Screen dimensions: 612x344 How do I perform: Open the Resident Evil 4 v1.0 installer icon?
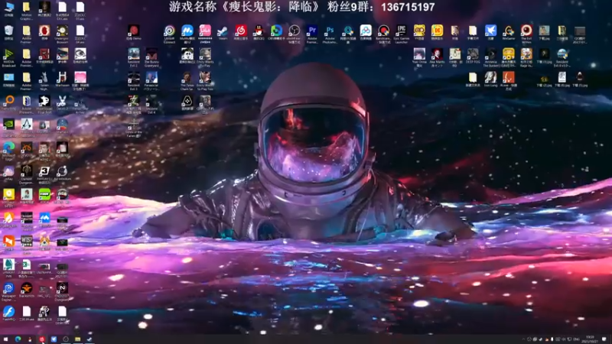562,58
